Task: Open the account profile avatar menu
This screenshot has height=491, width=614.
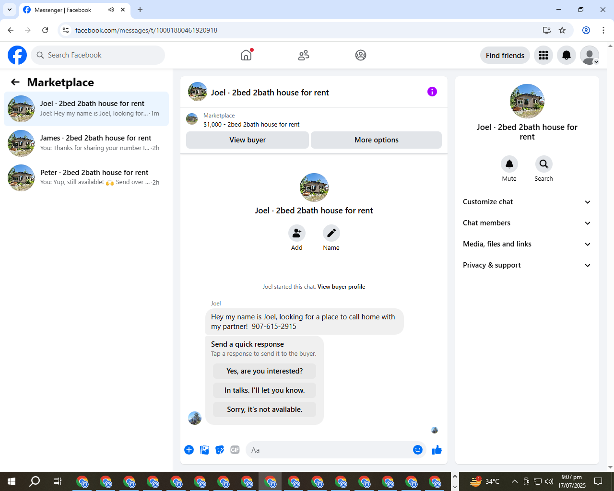Action: [x=590, y=55]
